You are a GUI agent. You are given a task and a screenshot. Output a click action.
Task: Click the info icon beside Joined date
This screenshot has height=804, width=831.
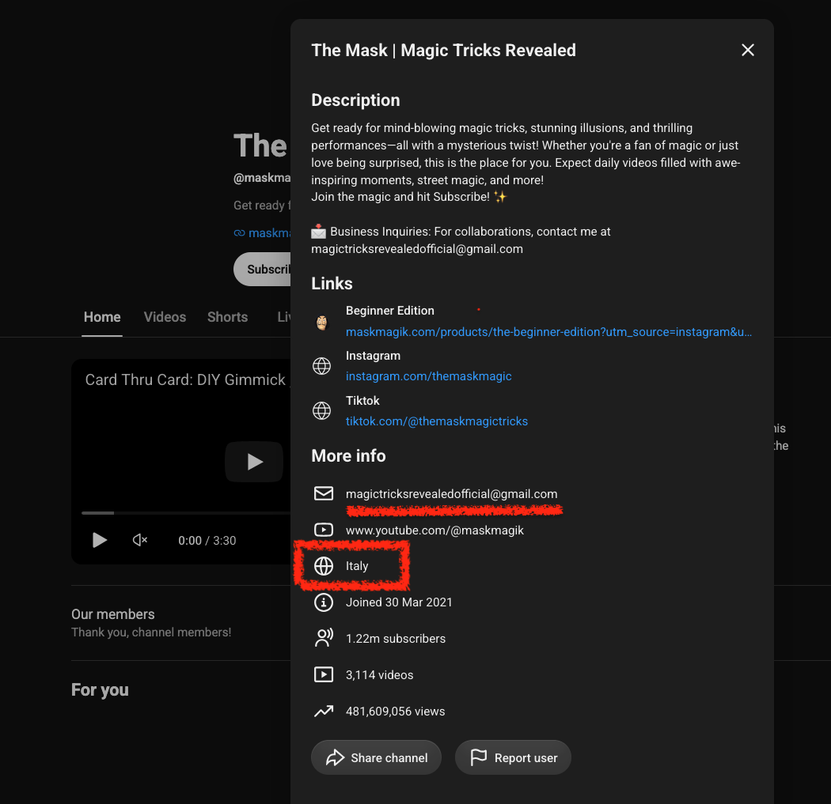323,602
